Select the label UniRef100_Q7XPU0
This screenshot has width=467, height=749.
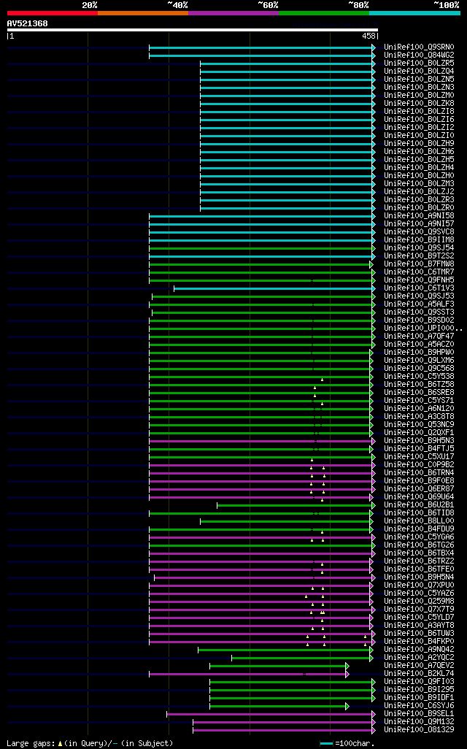(420, 585)
